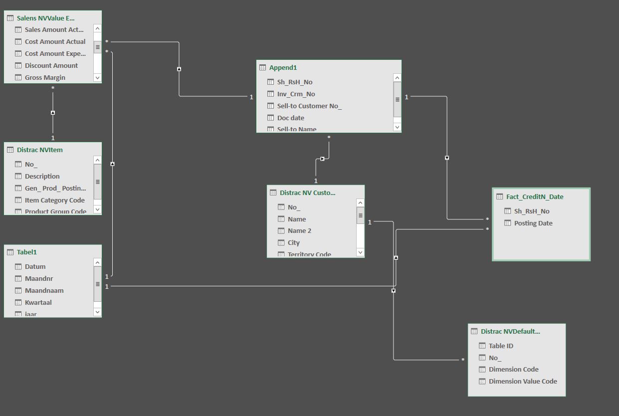
Task: Click the table icon beside Salens NVValue header
Action: (10, 18)
